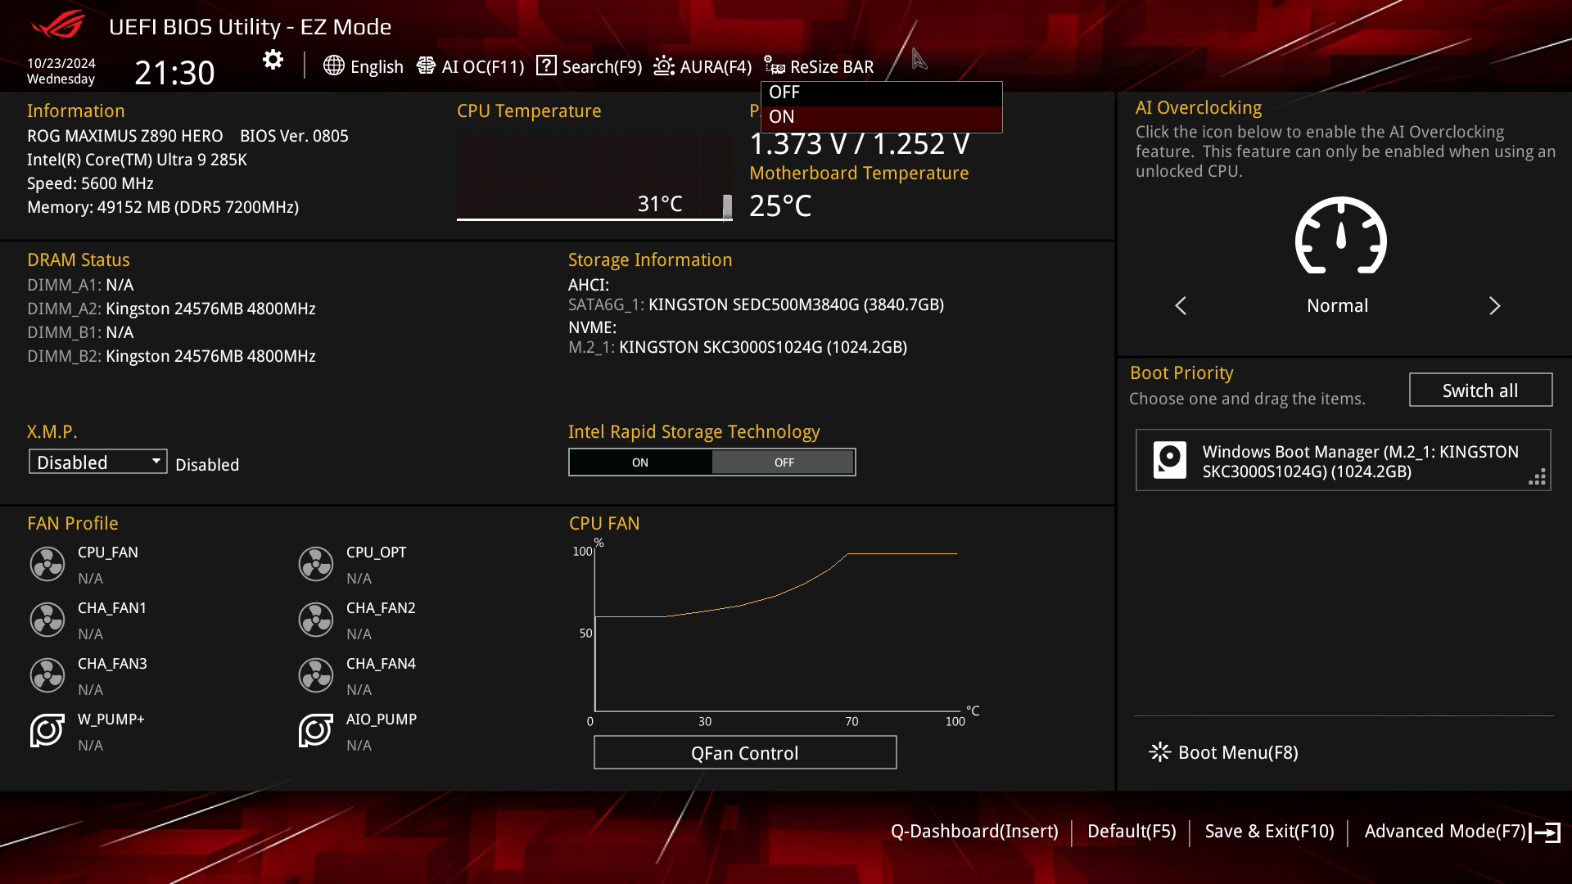Select the W_PUMP+ pump icon

[x=47, y=731]
